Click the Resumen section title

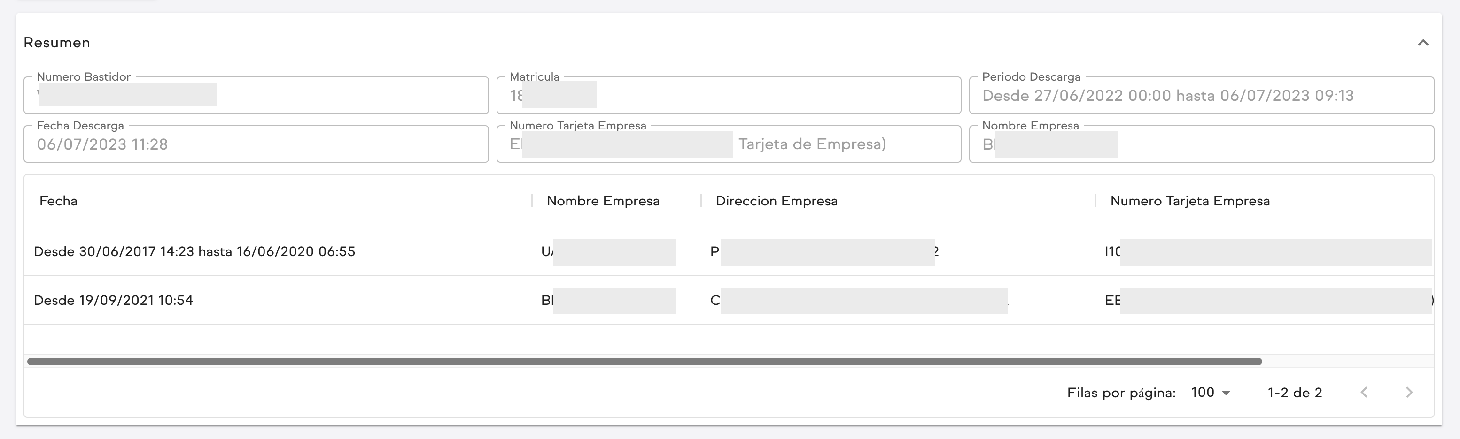click(57, 43)
